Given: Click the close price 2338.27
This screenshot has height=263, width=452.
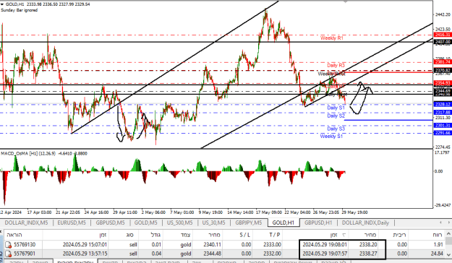Looking at the screenshot, I should [368, 254].
